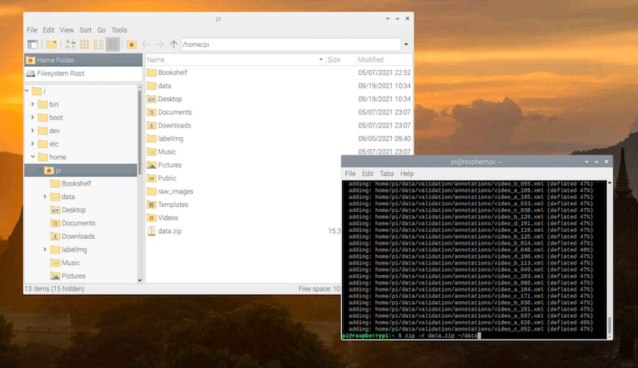This screenshot has height=368, width=638.
Task: Create a new folder with toolbar icon
Action: click(51, 45)
